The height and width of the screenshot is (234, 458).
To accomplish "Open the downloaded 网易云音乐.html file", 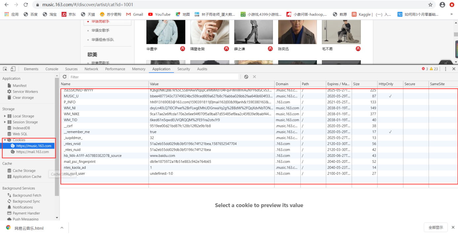I will 29,228.
